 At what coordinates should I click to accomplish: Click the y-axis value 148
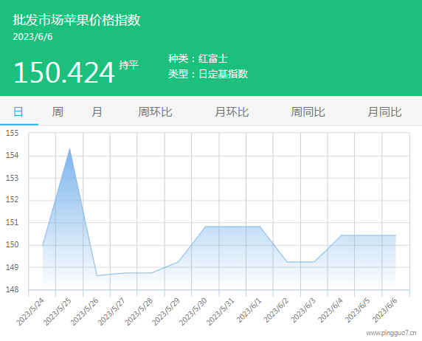pos(13,289)
